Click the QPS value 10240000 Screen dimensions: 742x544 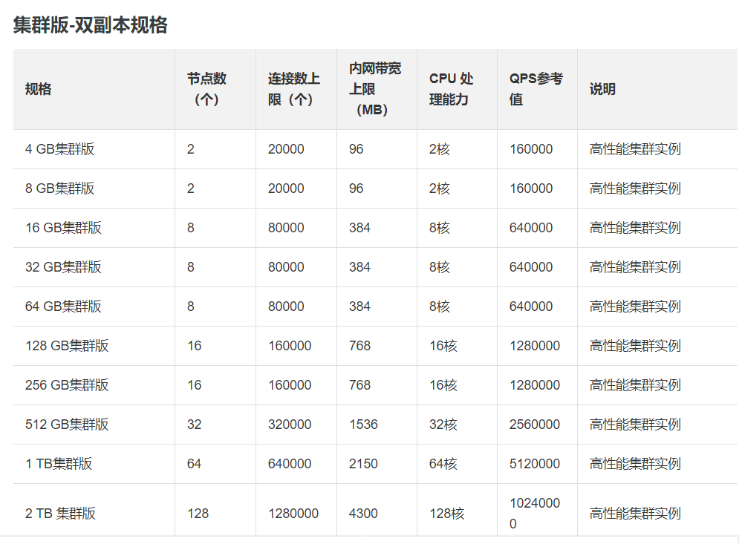535,514
